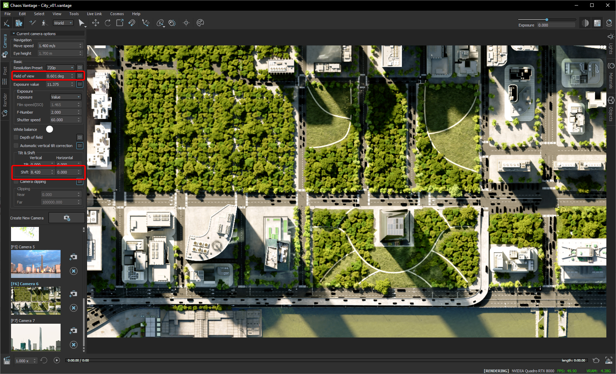This screenshot has height=374, width=616.
Task: Toggle the magnet snap tool
Action: [x=132, y=23]
